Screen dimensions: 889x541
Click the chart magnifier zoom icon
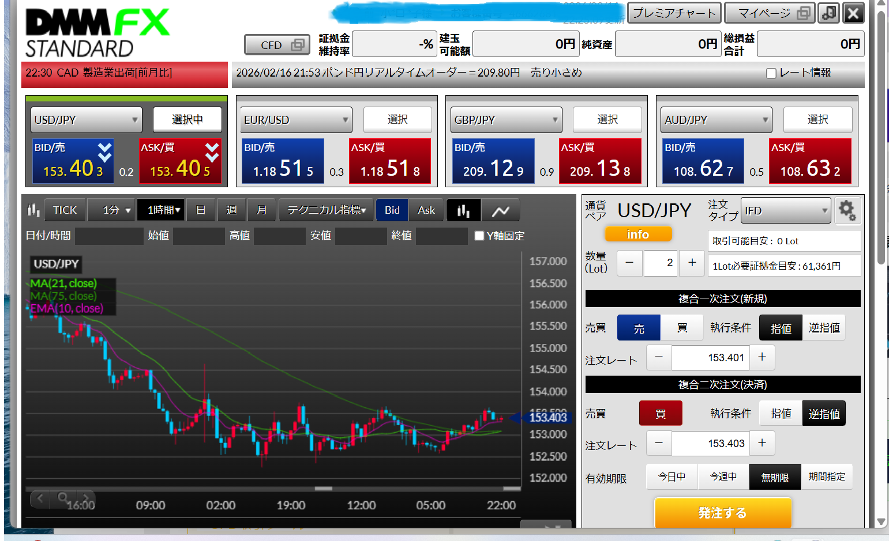point(63,497)
